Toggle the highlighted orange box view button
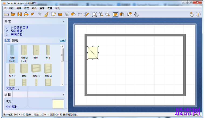 click(x=115, y=14)
